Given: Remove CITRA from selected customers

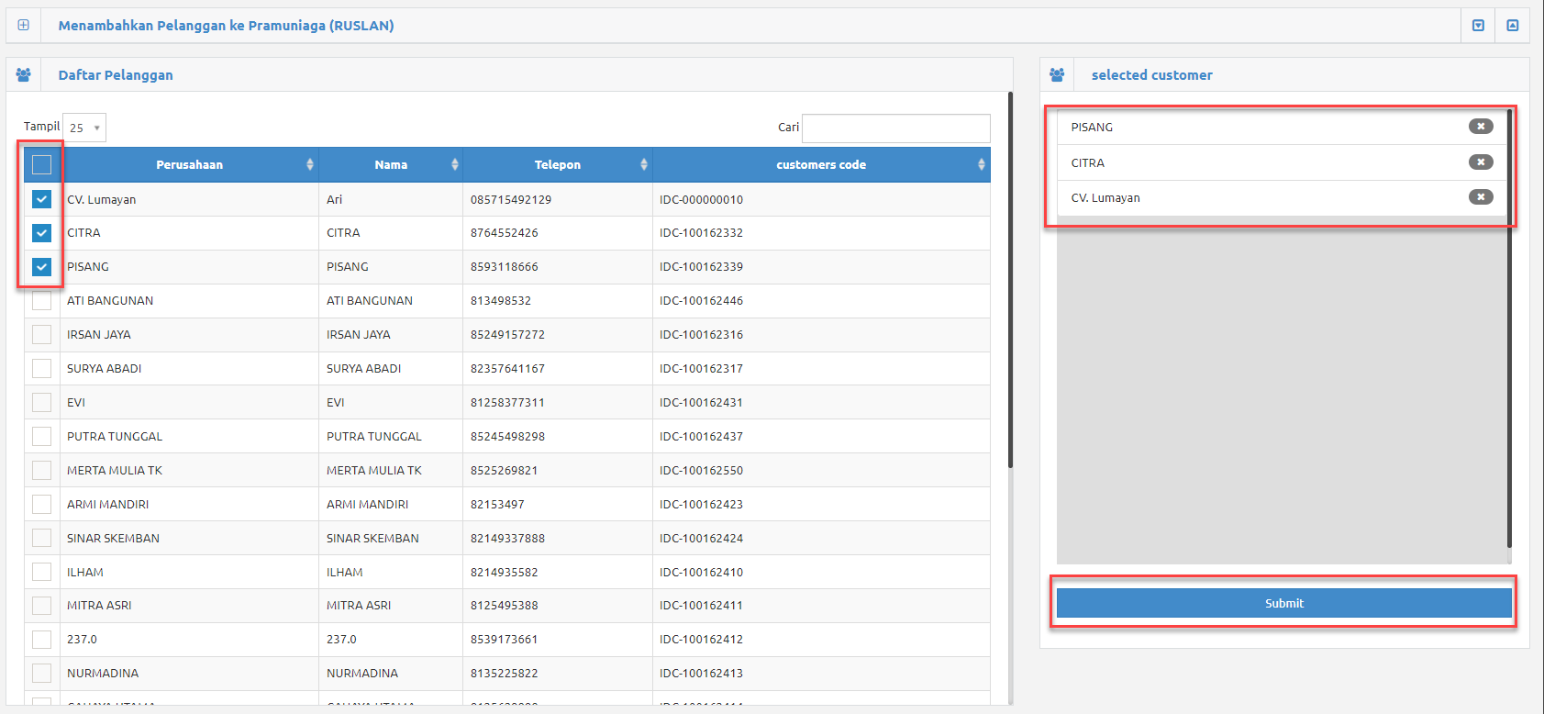Looking at the screenshot, I should (x=1481, y=162).
